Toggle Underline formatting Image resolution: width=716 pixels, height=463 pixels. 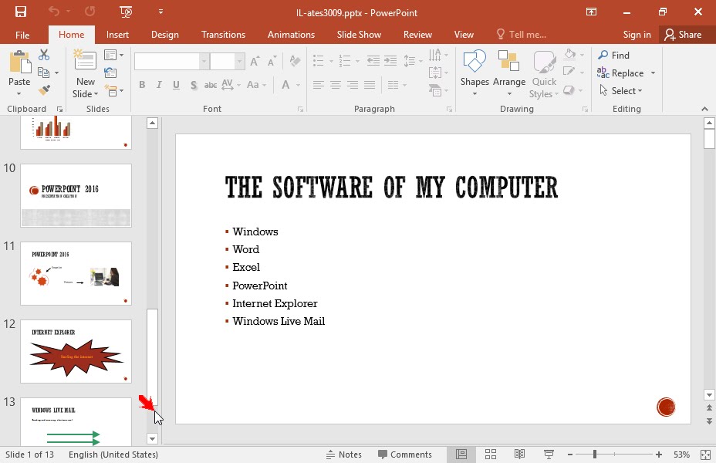pyautogui.click(x=176, y=84)
